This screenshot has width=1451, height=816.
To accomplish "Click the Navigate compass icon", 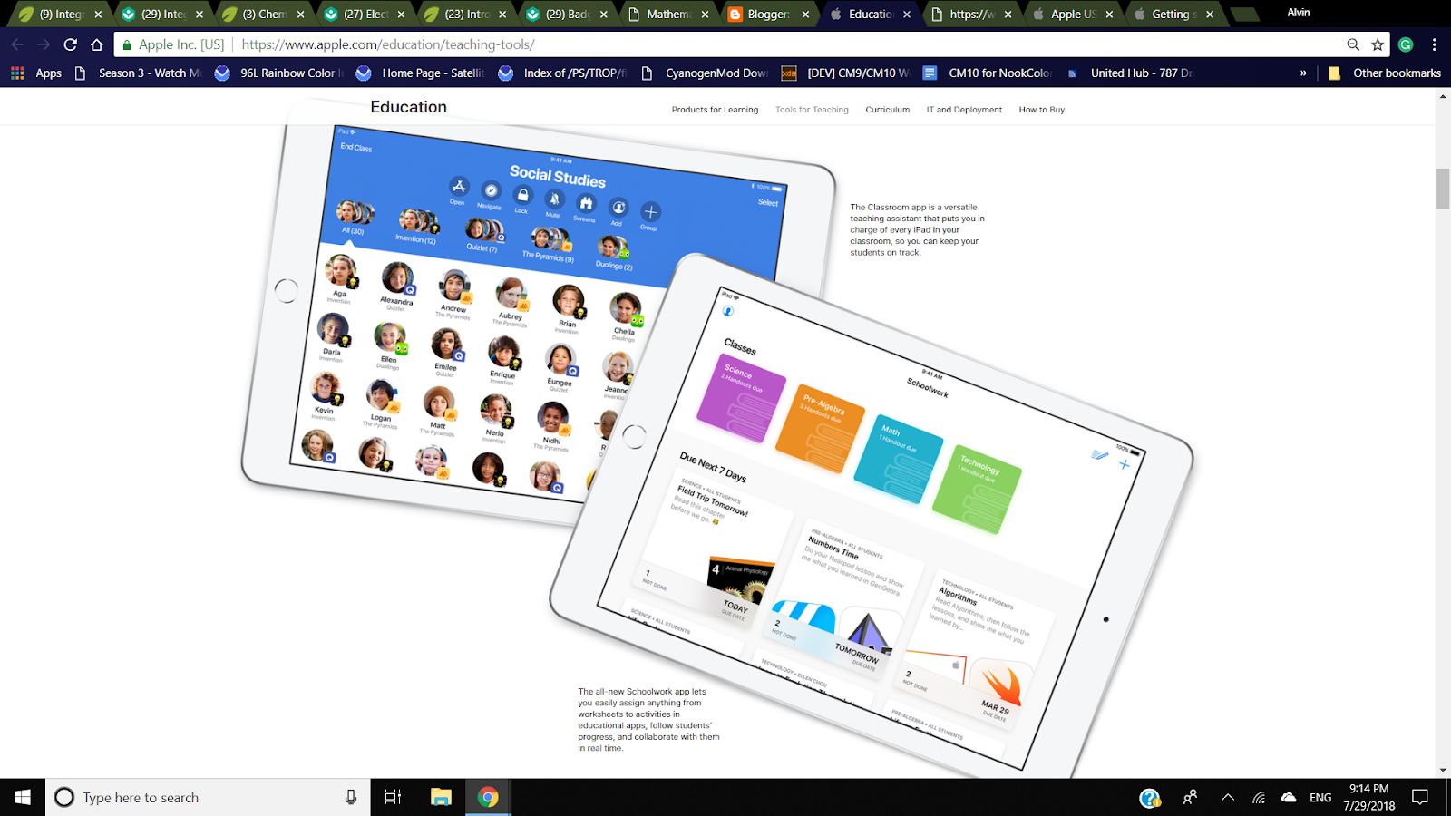I will [489, 191].
